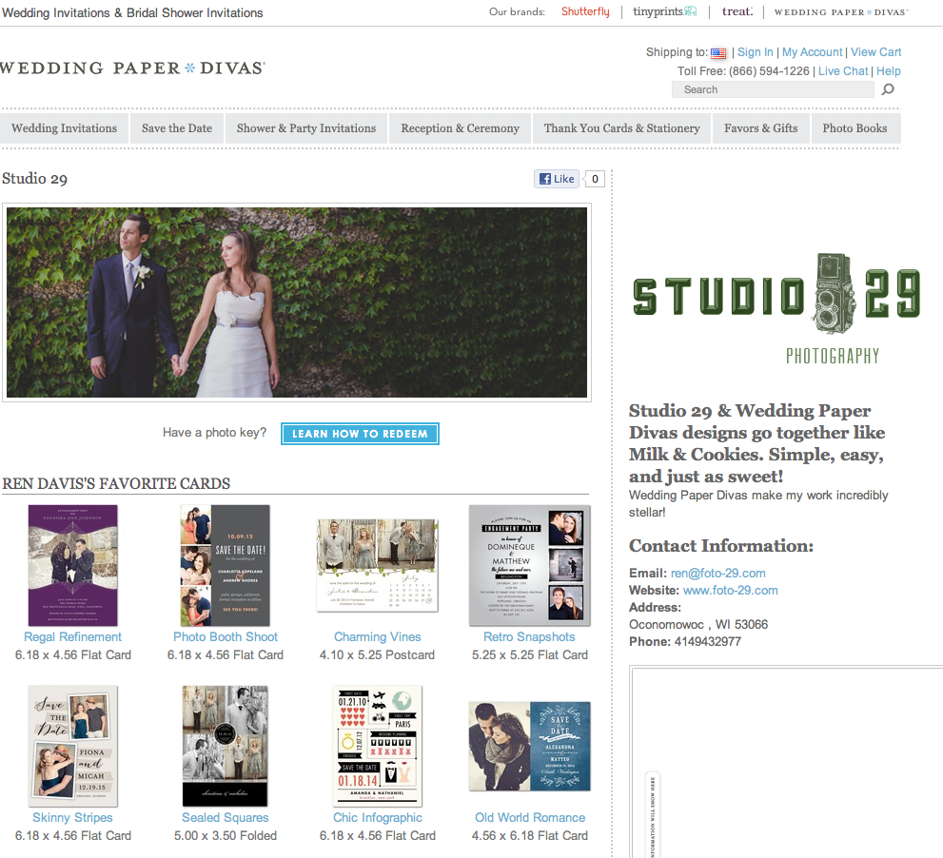Viewport: 943px width, 858px height.
Task: Open View Cart link
Action: coord(875,52)
